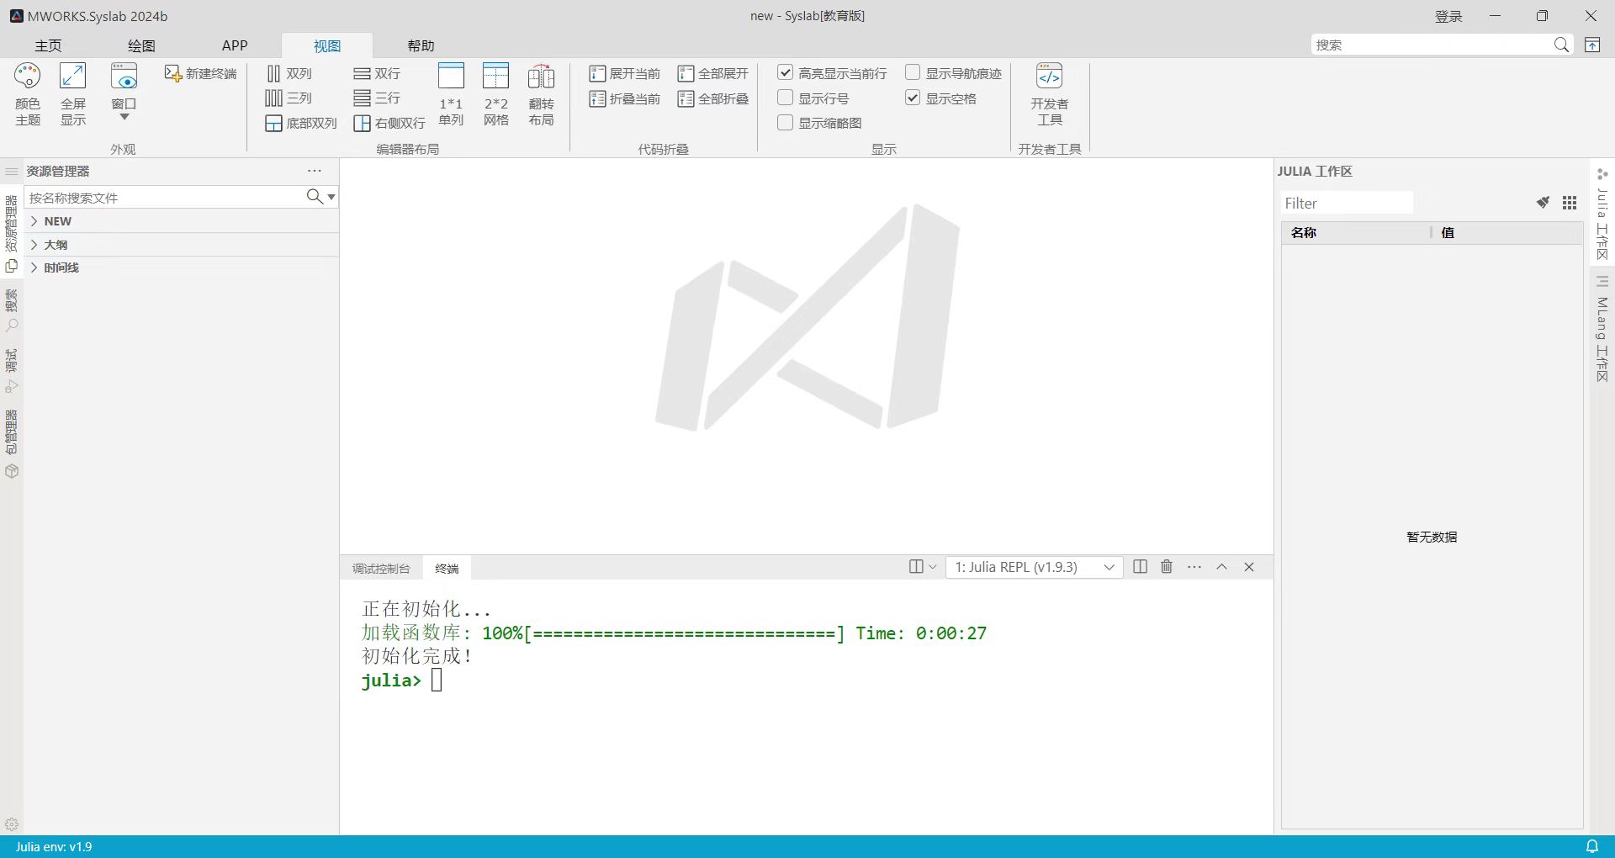
Task: Set editor layout to 双列
Action: [x=289, y=74]
